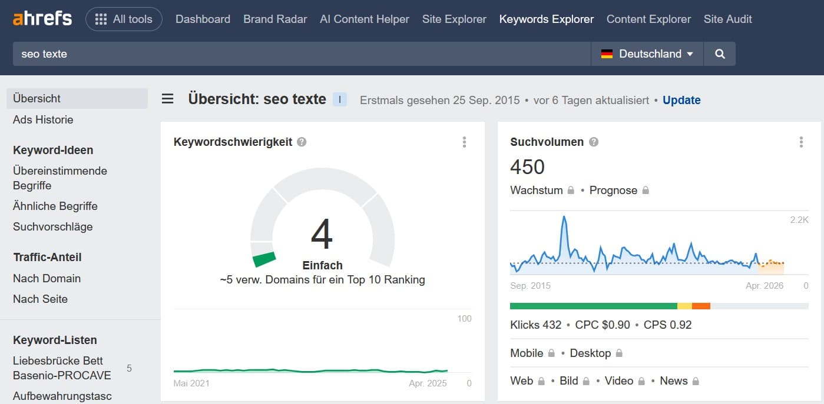Click the orange segment of the clicks bar
The width and height of the screenshot is (824, 404).
(x=701, y=306)
